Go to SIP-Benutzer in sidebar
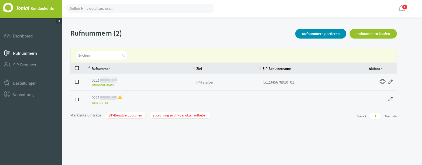 pos(25,65)
